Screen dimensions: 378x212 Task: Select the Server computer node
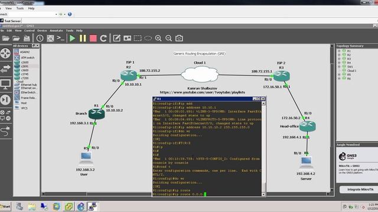coord(306,162)
